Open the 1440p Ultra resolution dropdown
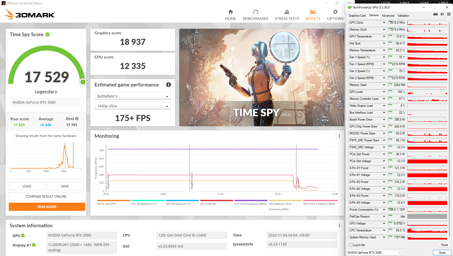This screenshot has height=256, width=453. point(133,106)
